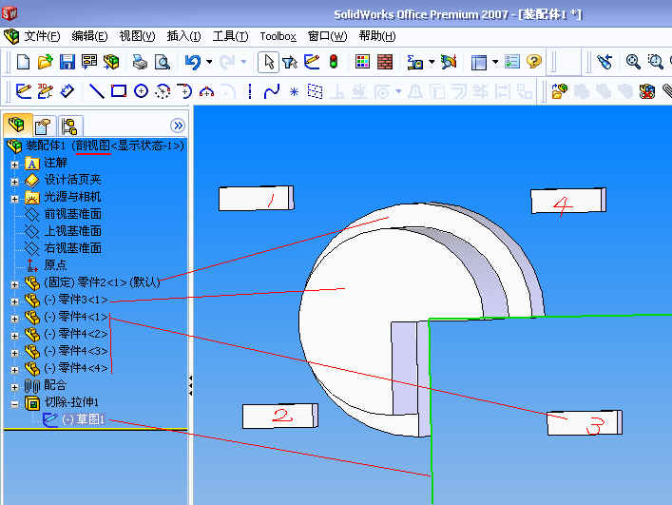Select 原点 origin in the tree
Image resolution: width=672 pixels, height=505 pixels.
pyautogui.click(x=55, y=265)
